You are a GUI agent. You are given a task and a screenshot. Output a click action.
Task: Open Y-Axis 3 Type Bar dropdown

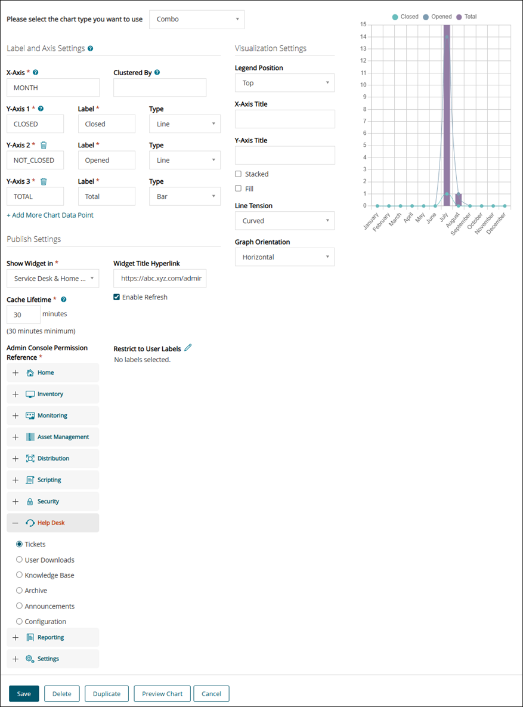click(x=185, y=197)
